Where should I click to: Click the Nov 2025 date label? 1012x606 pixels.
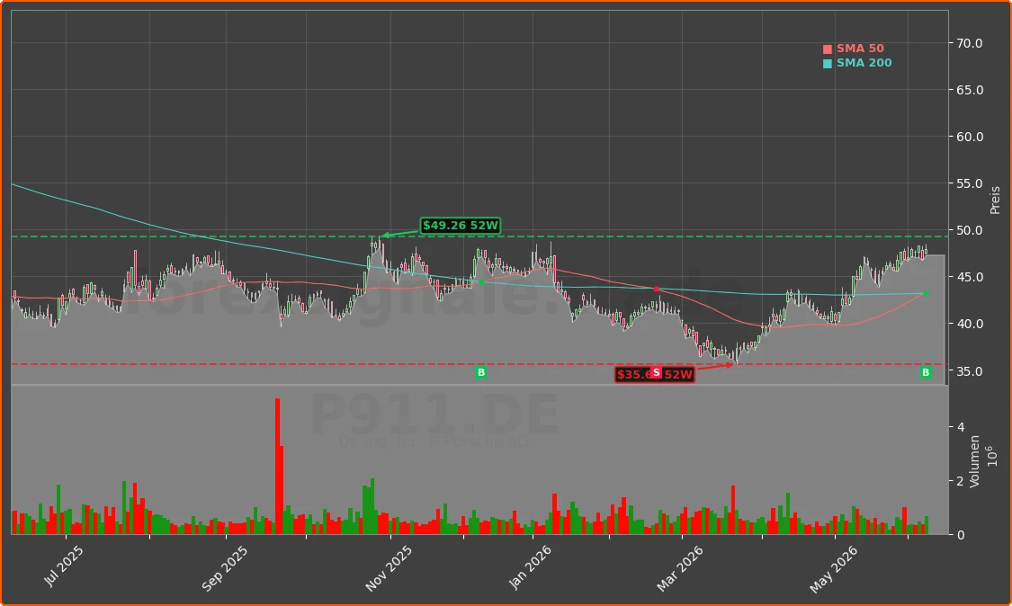tap(388, 568)
